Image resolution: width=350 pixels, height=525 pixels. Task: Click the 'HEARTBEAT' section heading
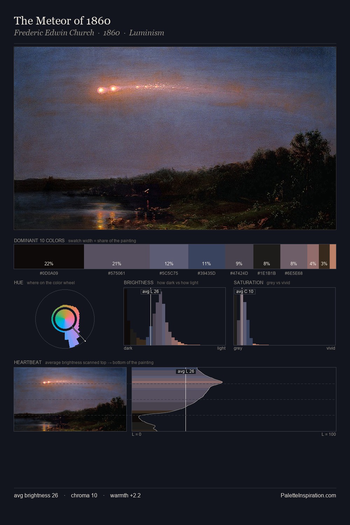28,362
